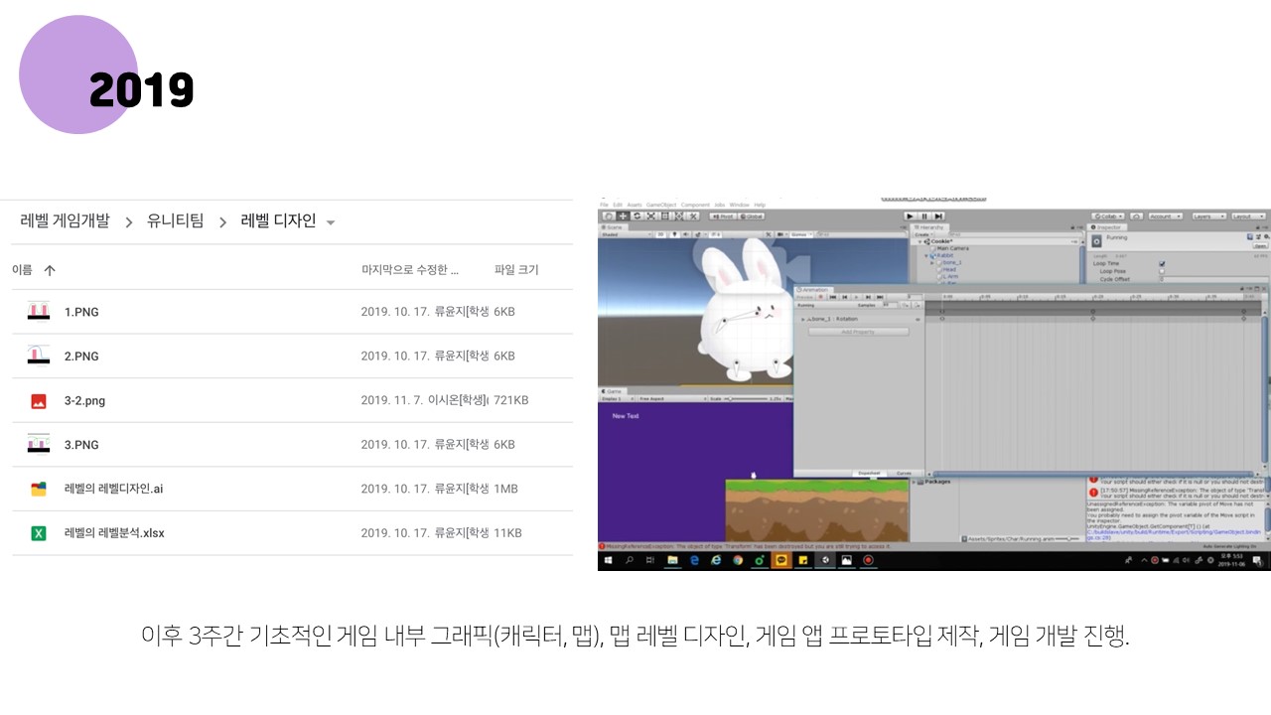Image resolution: width=1271 pixels, height=715 pixels.
Task: Open the Create dropdown in Hierarchy
Action: [923, 234]
